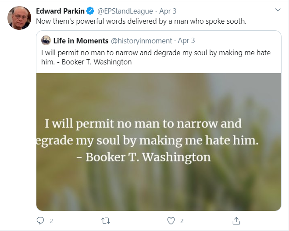Visit the @historyinmoment handle

141,41
